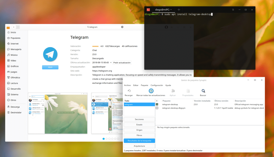
Task: Open the Ayuda menu in Synaptic
Action: click(x=168, y=85)
